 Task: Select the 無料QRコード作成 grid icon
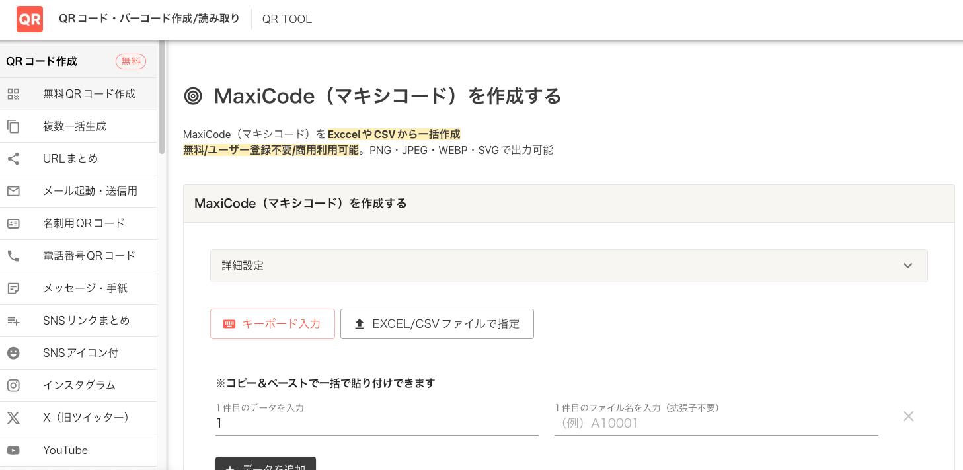click(13, 94)
